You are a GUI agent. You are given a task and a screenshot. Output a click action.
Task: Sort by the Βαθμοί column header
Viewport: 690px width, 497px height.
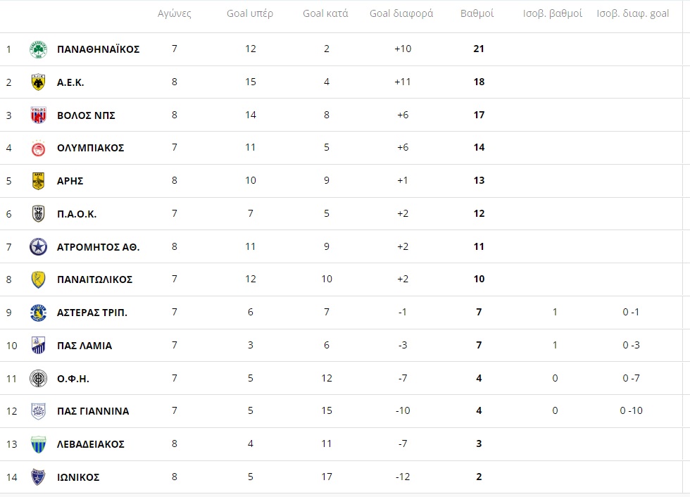click(x=477, y=13)
